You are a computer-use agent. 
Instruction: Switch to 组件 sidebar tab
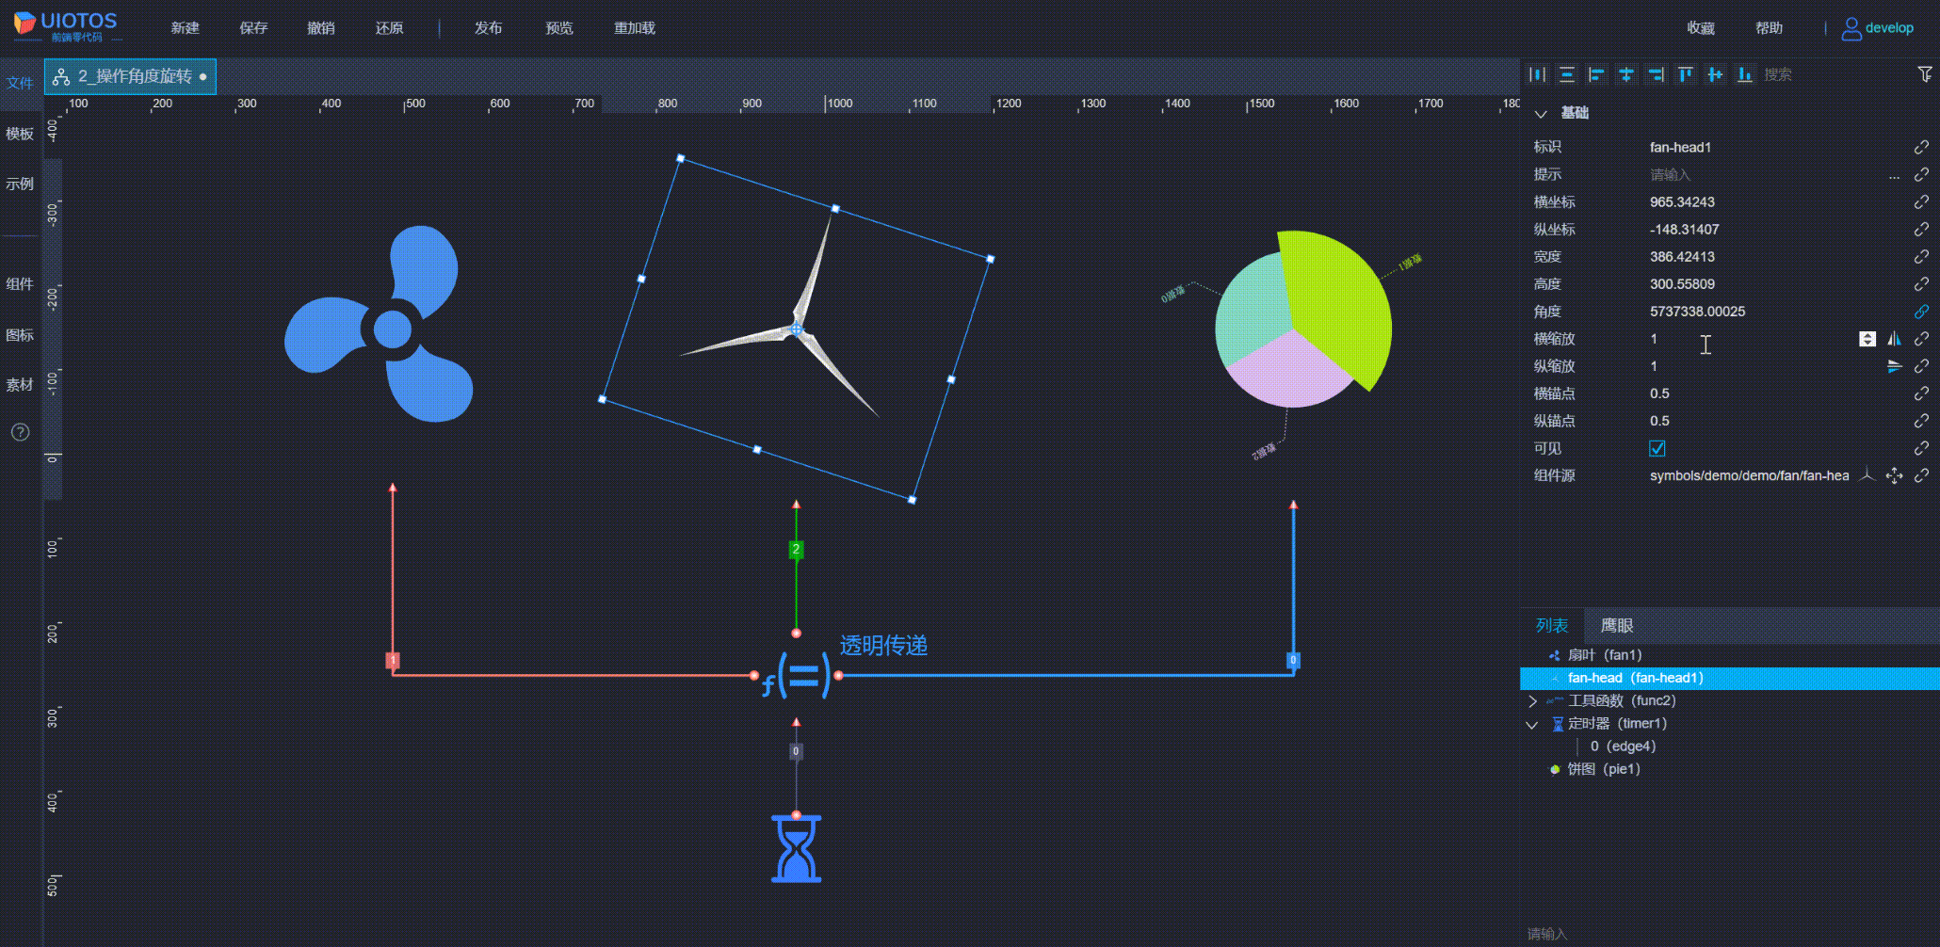(20, 284)
